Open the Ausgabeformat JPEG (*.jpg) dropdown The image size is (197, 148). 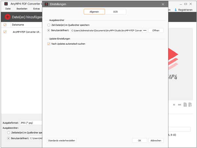click(31, 123)
